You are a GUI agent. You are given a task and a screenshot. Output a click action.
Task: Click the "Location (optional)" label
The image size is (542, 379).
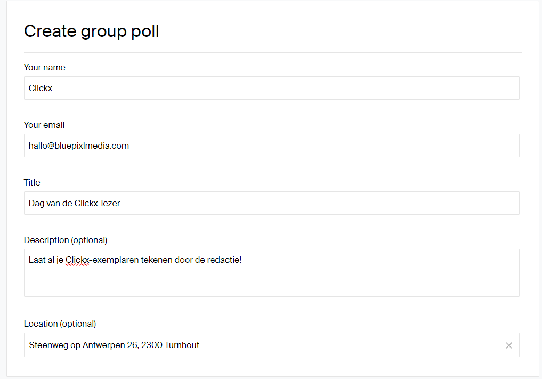click(60, 324)
